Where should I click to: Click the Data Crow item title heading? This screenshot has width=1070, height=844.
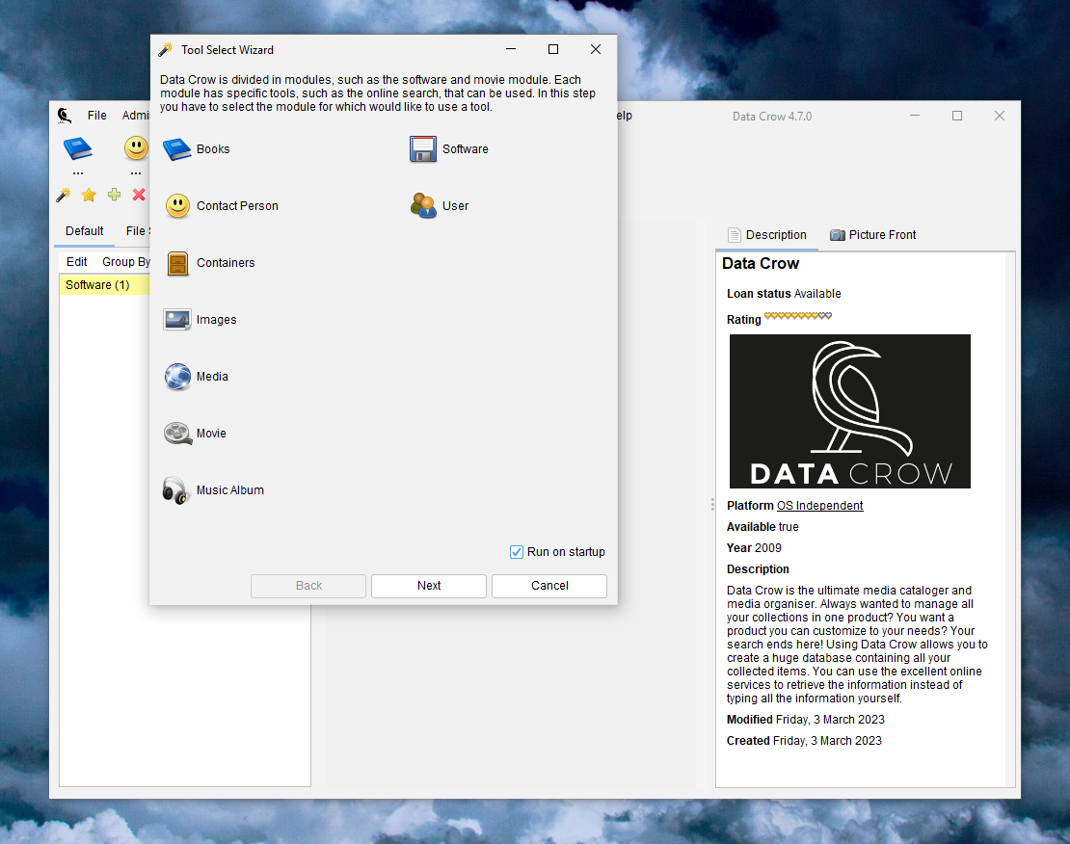coord(761,263)
